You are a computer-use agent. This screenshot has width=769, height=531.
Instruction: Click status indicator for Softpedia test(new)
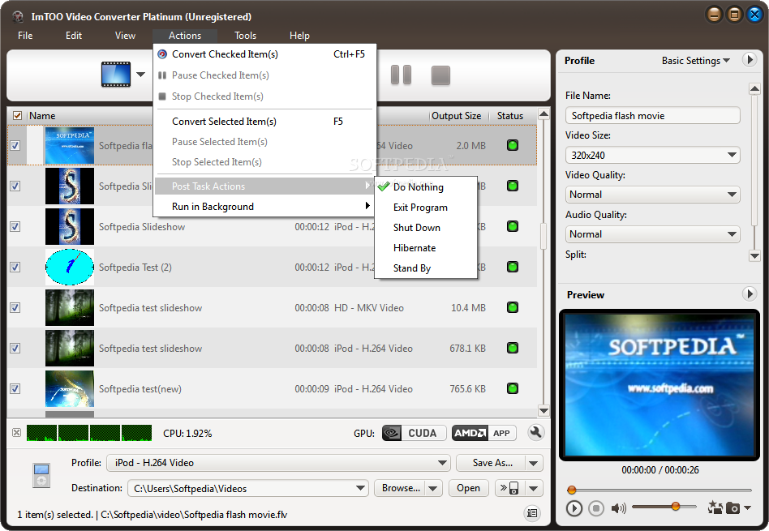click(x=513, y=388)
